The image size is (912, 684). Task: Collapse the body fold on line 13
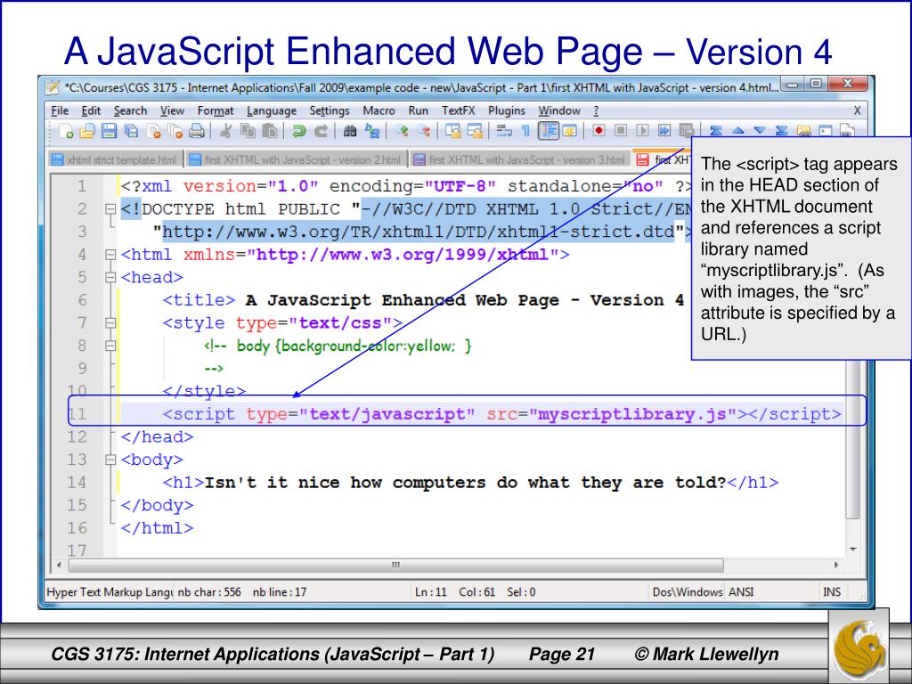[x=110, y=460]
